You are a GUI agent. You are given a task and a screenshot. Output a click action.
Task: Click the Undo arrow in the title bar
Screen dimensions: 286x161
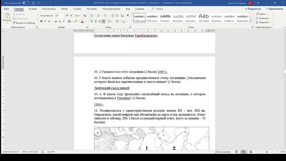click(38, 3)
